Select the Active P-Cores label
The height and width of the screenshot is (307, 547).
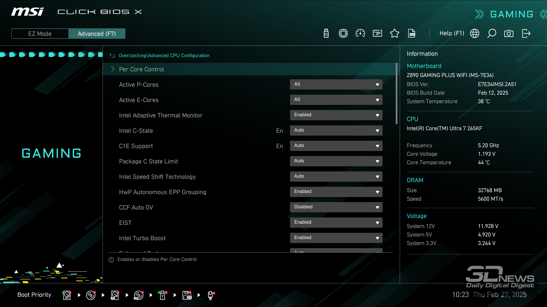click(x=139, y=85)
